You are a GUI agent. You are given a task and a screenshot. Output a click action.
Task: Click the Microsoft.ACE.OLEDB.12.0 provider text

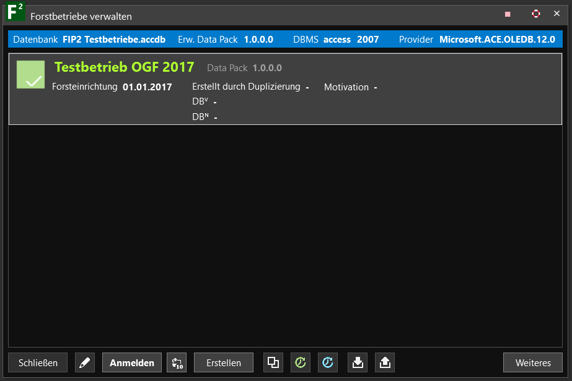point(497,40)
